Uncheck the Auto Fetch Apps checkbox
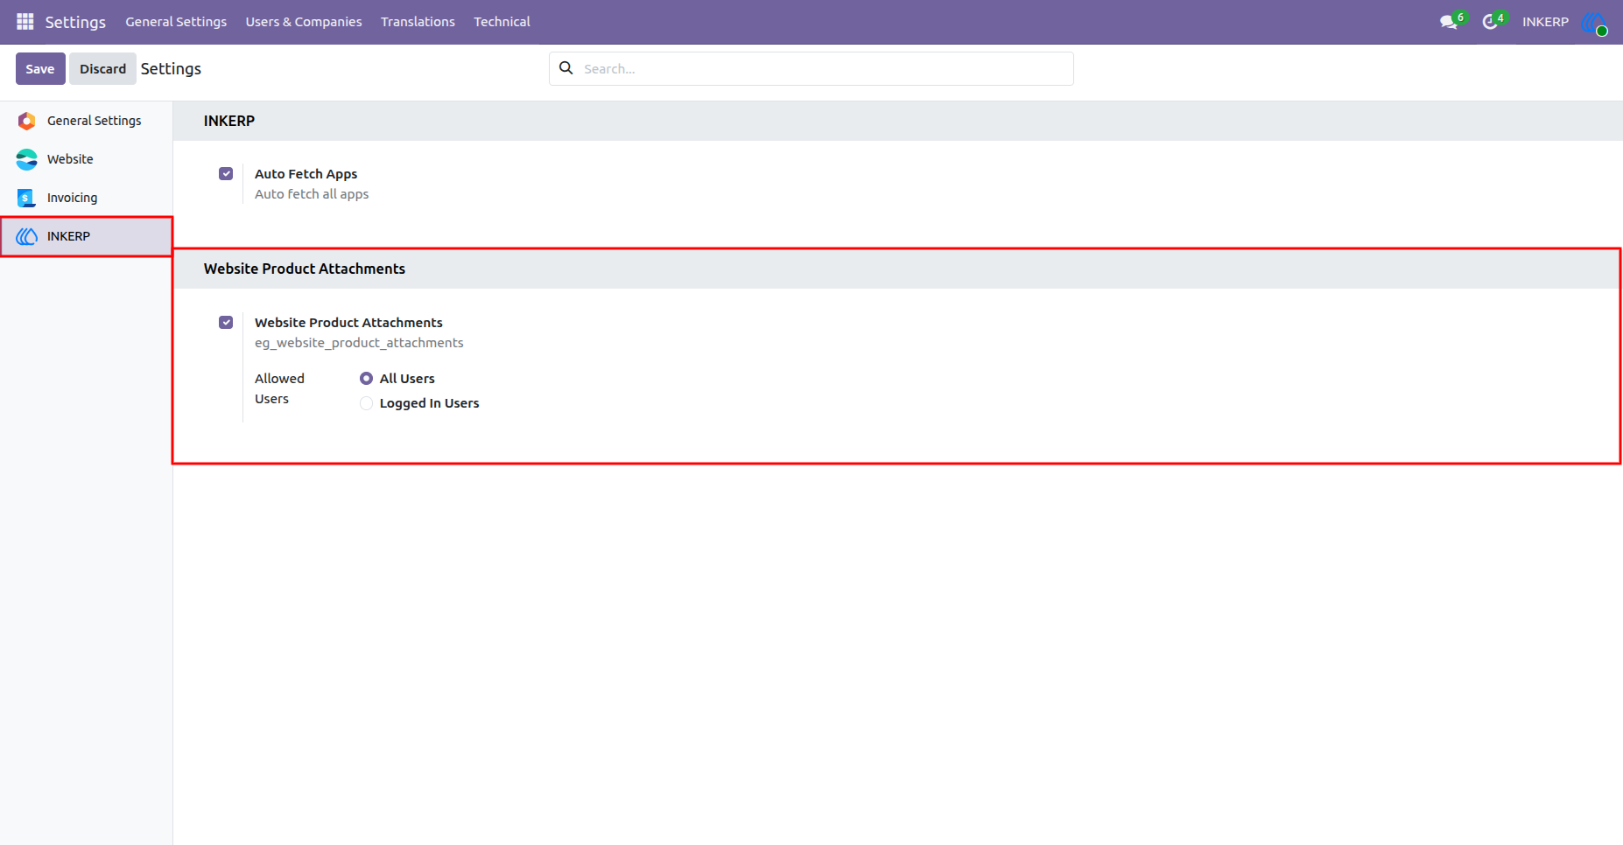 [226, 173]
